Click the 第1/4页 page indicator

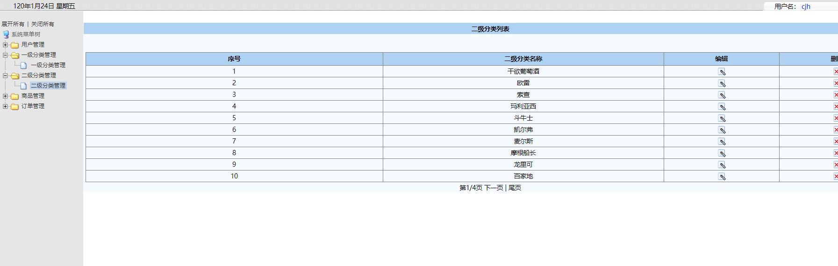(x=471, y=188)
